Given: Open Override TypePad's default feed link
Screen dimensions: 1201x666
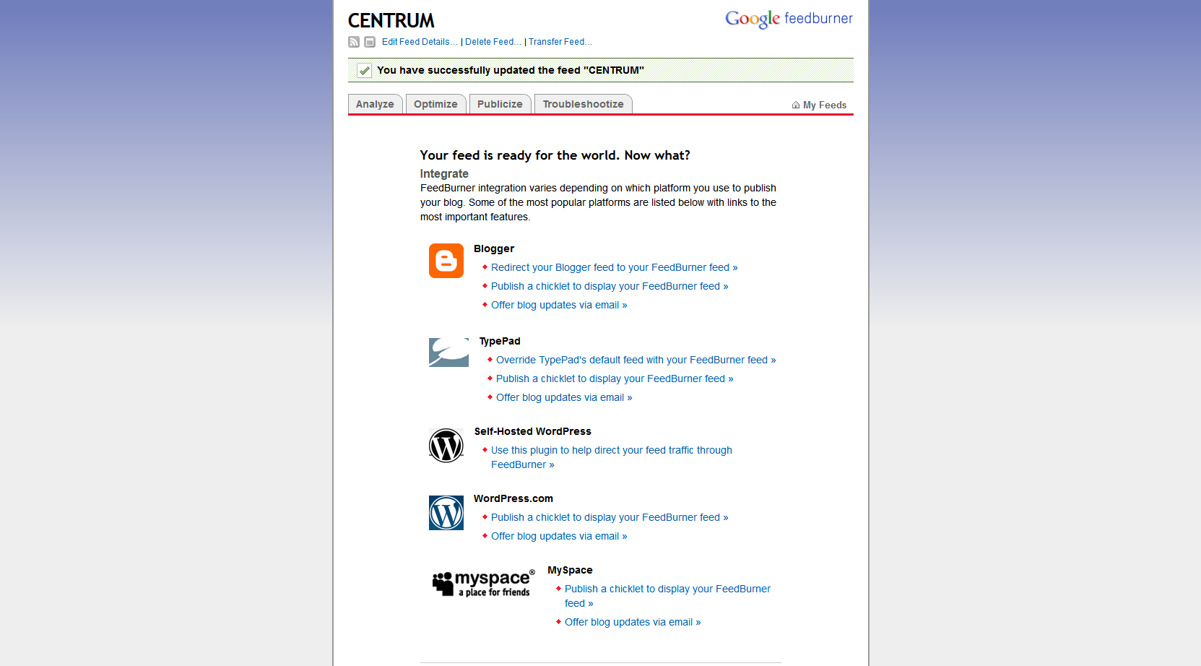Looking at the screenshot, I should [636, 360].
